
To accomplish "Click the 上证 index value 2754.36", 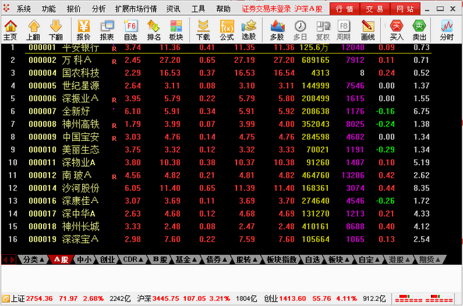I will click(x=40, y=299).
